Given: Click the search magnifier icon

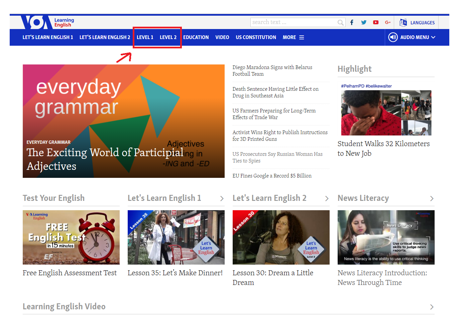Looking at the screenshot, I should click(x=340, y=22).
